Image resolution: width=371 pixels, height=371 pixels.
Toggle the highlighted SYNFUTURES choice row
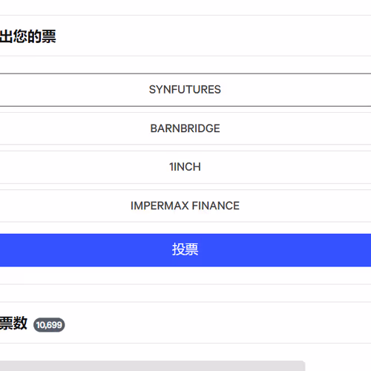point(185,90)
